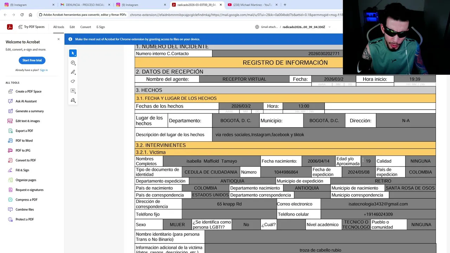Switch to the All tools tab
This screenshot has width=450, height=253.
pos(59,27)
